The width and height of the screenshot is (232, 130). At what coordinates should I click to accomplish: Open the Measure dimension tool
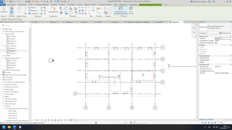coord(98,9)
